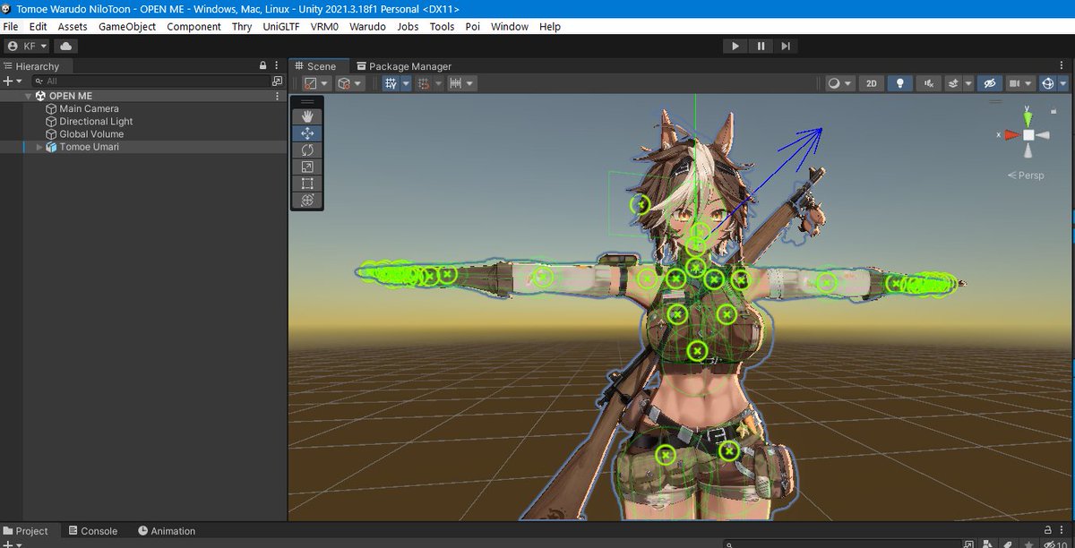
Task: Open gizmos dropdown arrow
Action: [1063, 83]
